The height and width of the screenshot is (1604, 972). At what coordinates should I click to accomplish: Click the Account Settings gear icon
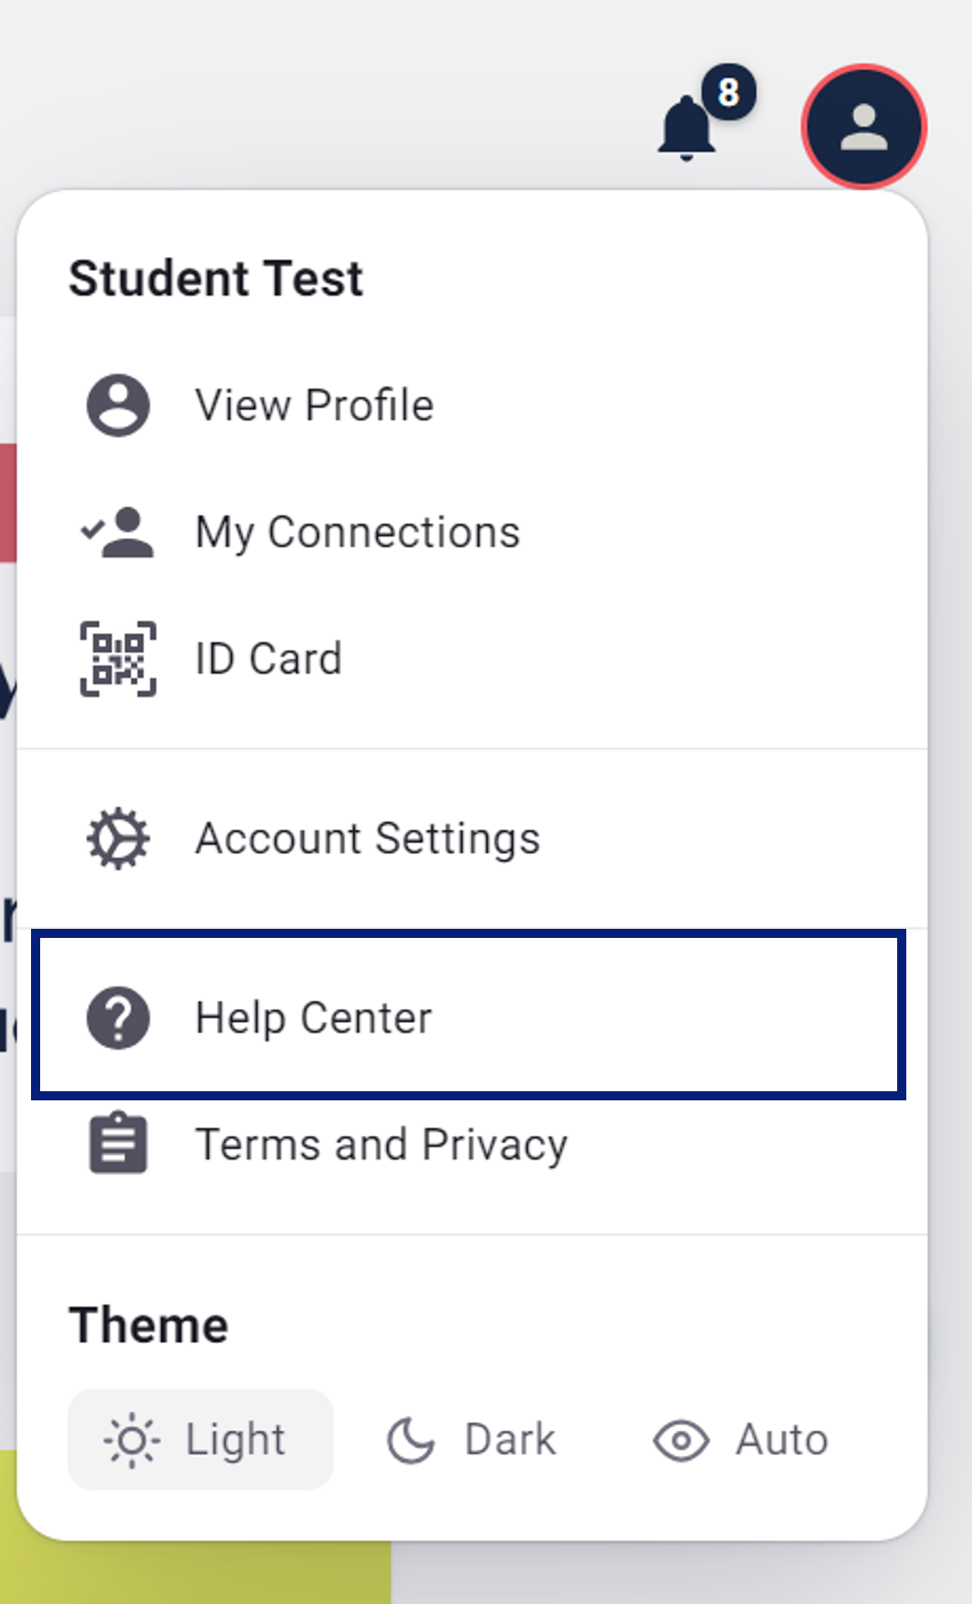click(x=119, y=838)
